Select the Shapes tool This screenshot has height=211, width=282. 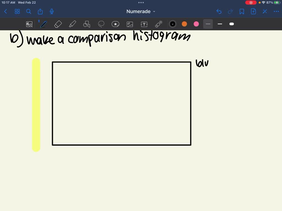pos(87,24)
